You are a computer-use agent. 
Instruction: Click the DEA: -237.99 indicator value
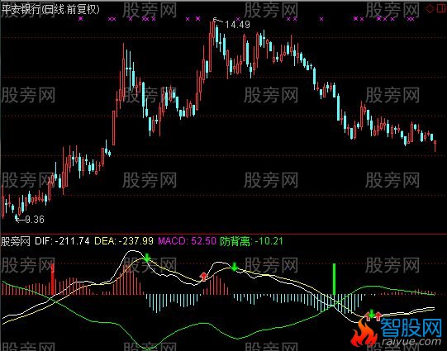124,241
